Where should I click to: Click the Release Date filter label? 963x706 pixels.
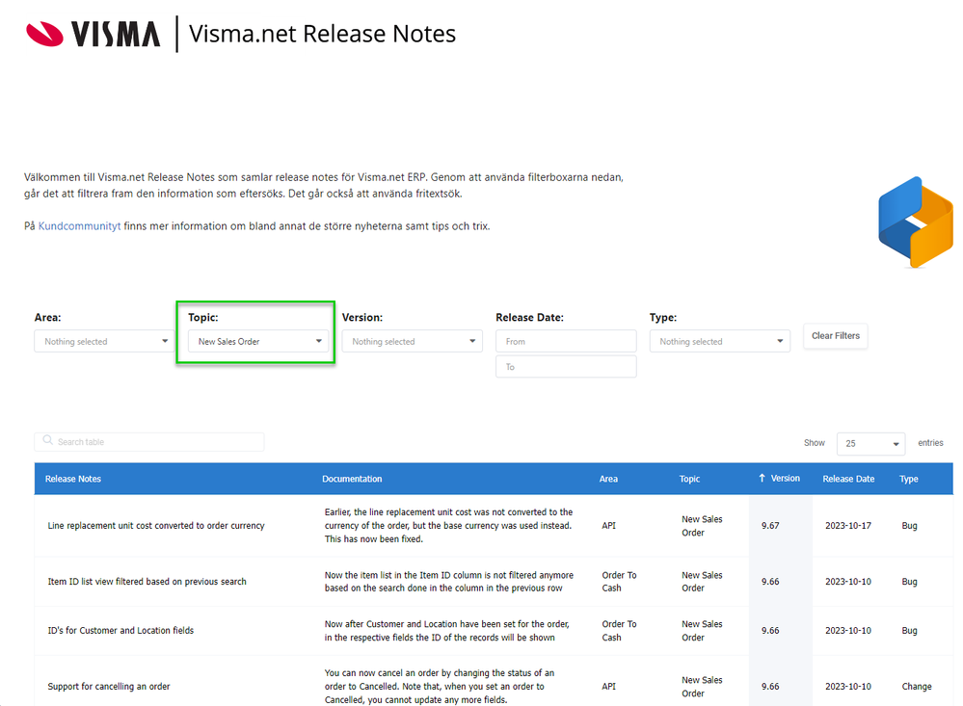[529, 318]
